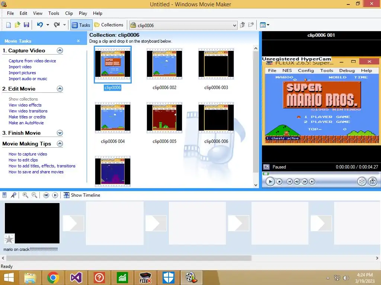
Task: Click Import video link
Action: [20, 67]
